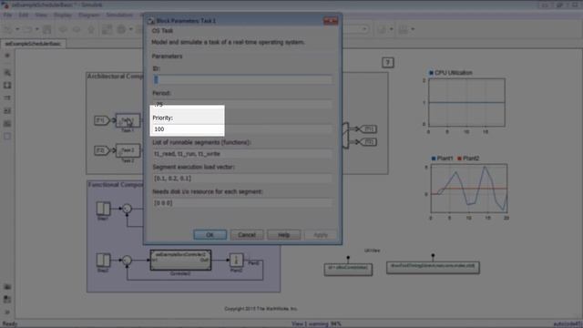The width and height of the screenshot is (583, 328).
Task: Open the dropdown arrow beside Model Configuration
Action: pyautogui.click(x=131, y=29)
